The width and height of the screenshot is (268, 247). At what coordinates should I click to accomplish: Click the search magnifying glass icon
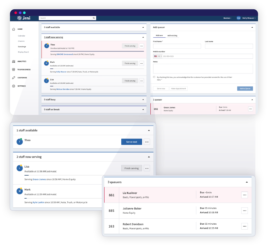(94, 18)
